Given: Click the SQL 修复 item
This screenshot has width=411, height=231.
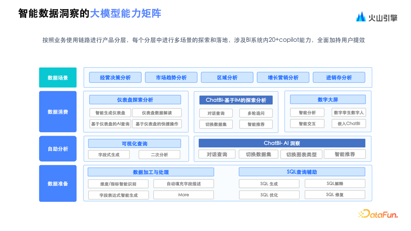Looking at the screenshot, I should click(335, 195).
